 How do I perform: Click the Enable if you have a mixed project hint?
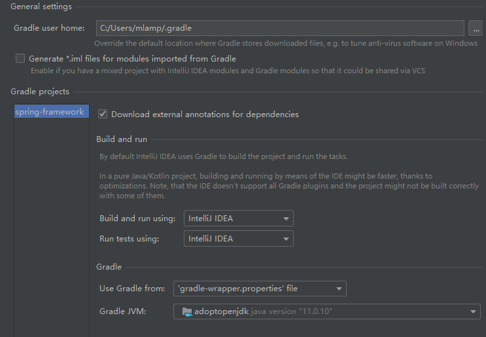coord(228,71)
